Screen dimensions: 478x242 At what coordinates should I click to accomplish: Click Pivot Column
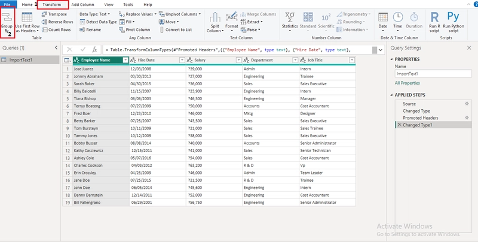[x=134, y=30]
